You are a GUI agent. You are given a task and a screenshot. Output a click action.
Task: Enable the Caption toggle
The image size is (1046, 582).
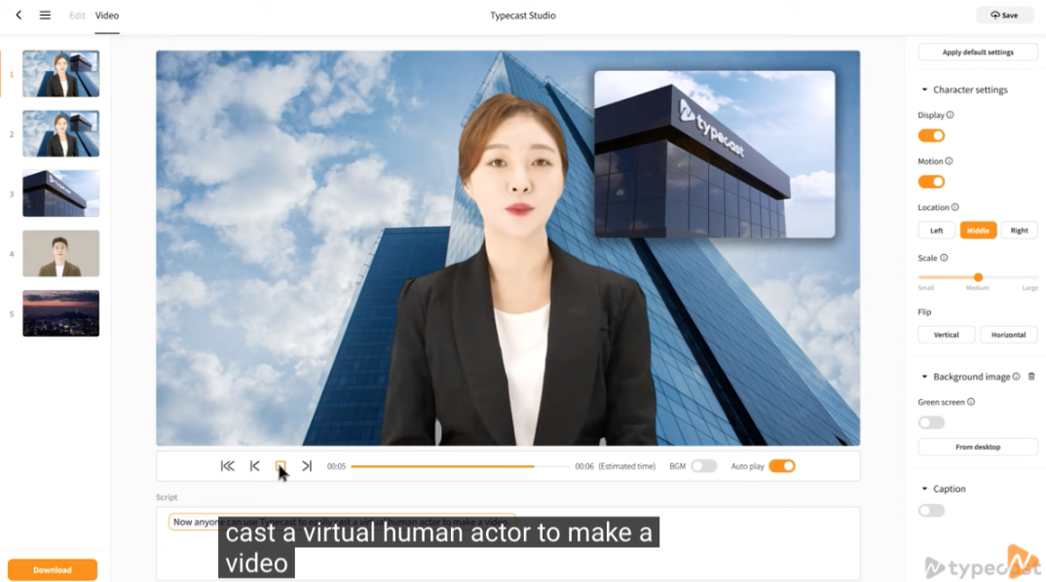point(931,511)
